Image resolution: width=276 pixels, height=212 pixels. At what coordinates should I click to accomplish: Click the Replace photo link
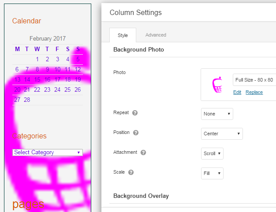[254, 92]
